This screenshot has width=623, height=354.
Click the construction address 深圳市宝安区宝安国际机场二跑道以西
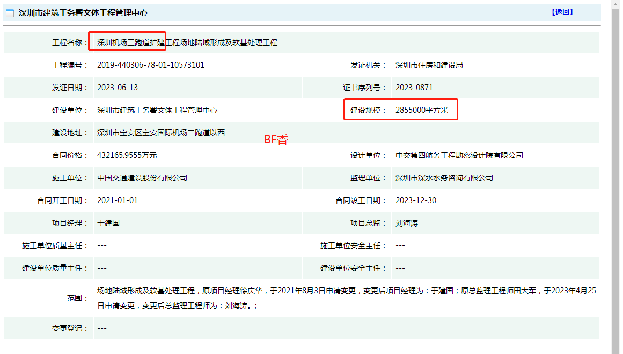point(160,133)
